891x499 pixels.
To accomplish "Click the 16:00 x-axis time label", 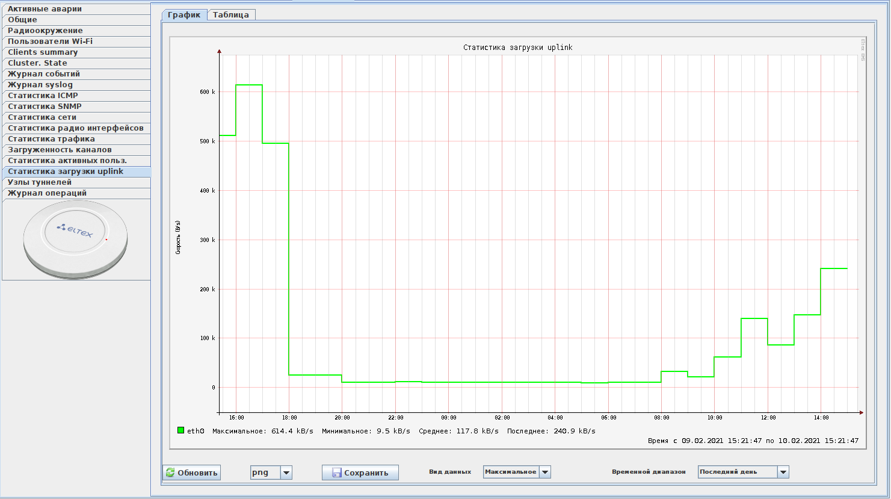I will pos(236,418).
